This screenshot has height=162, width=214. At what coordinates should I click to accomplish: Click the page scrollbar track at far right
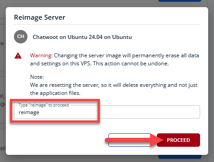tap(210, 81)
